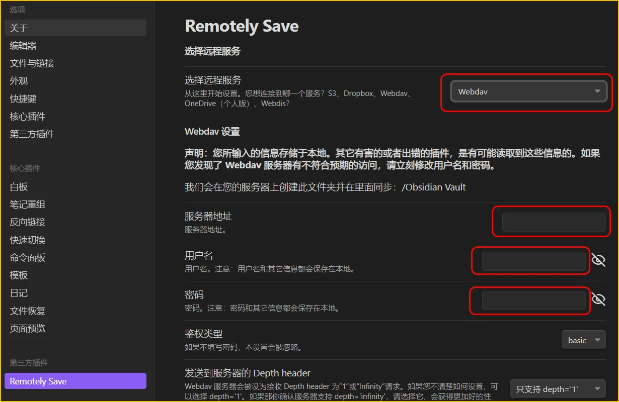Screen dimensions: 619x402
Task: Toggle password visibility eye icon
Action: [x=598, y=299]
